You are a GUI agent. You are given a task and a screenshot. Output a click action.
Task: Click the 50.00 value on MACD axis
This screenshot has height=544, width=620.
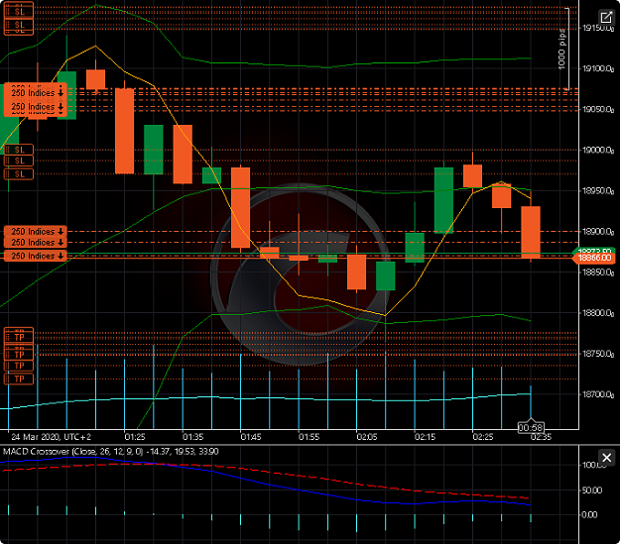point(592,490)
